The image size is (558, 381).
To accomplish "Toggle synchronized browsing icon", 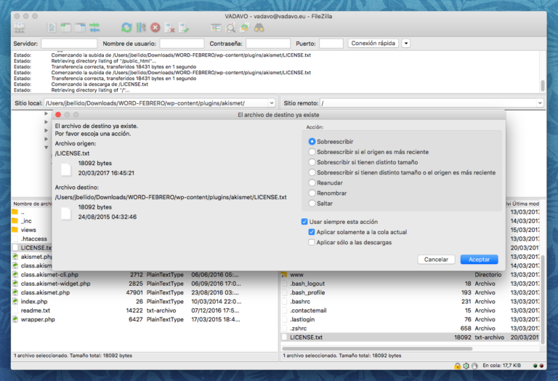I will (x=245, y=28).
